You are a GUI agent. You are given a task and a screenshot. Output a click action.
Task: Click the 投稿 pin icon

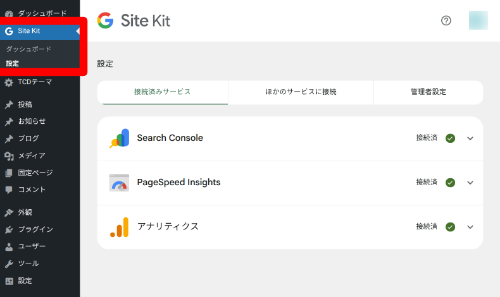pos(9,105)
